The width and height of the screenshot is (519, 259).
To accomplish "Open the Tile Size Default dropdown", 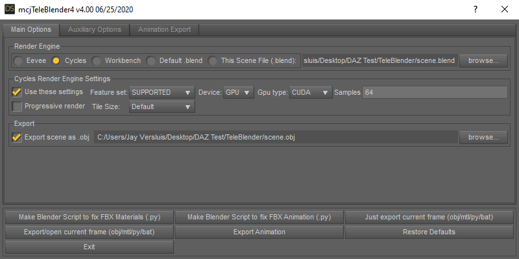I will (x=162, y=106).
